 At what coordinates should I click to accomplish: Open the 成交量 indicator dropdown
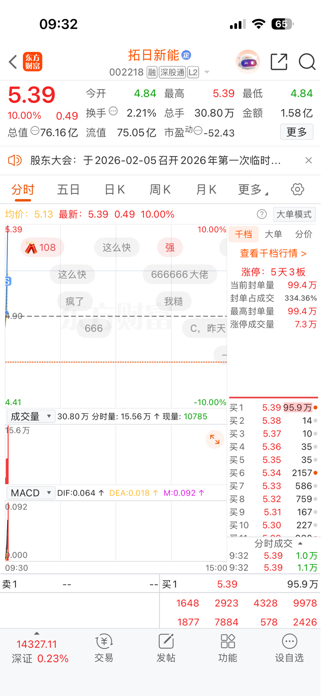(x=31, y=416)
